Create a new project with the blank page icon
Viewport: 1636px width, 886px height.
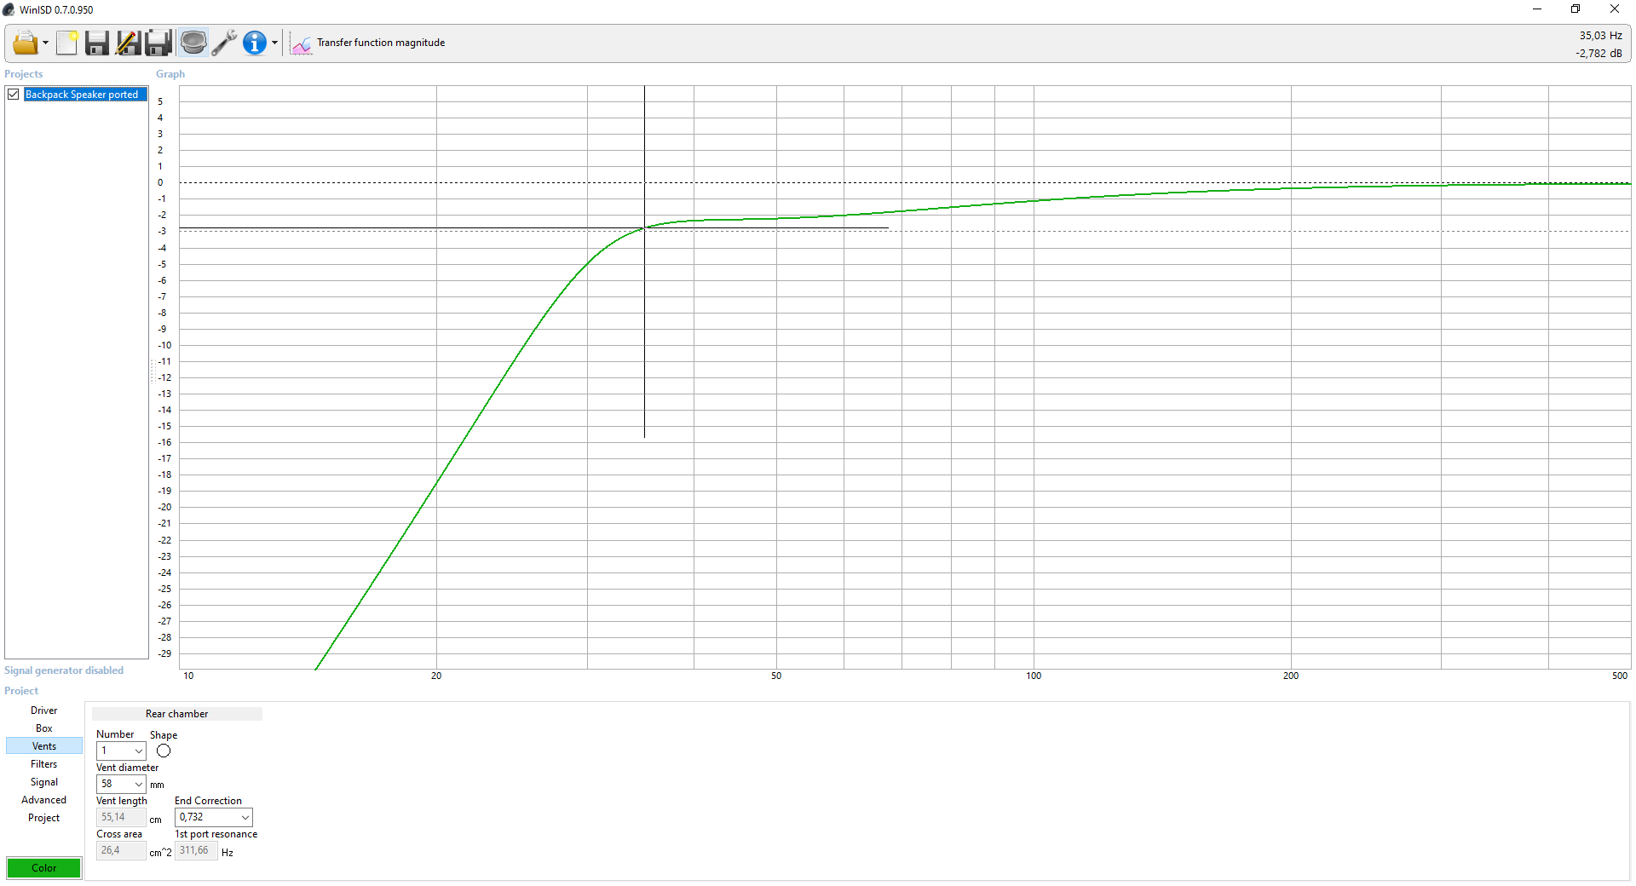tap(66, 43)
